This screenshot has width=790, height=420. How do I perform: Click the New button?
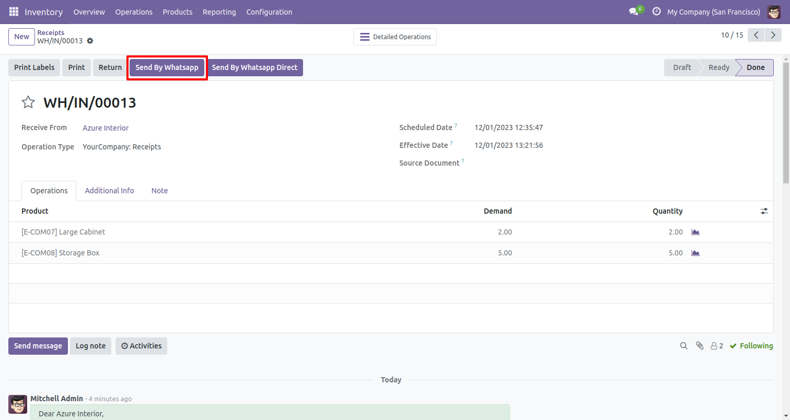(21, 37)
